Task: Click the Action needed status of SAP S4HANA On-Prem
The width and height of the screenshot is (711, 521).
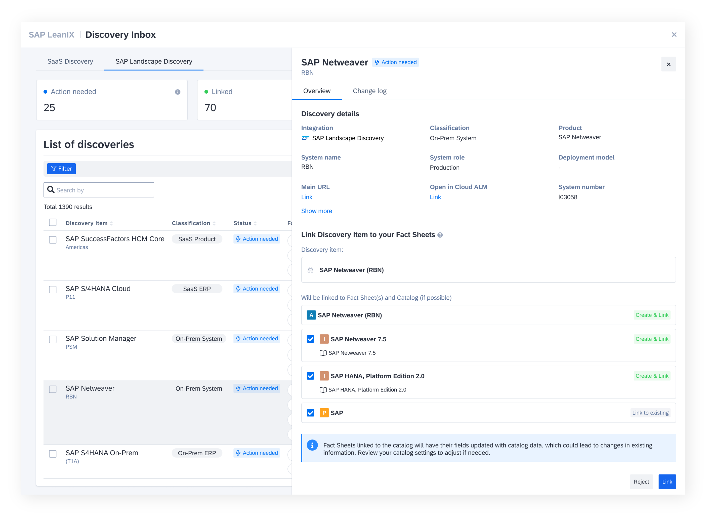Action: 256,453
